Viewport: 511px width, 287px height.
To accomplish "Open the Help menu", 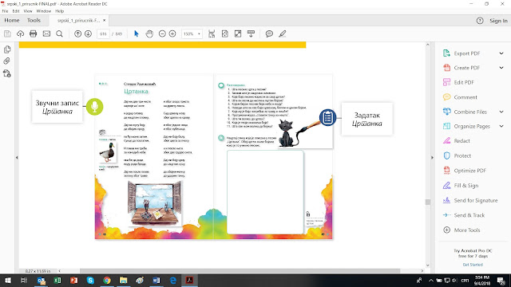I will [x=59, y=11].
